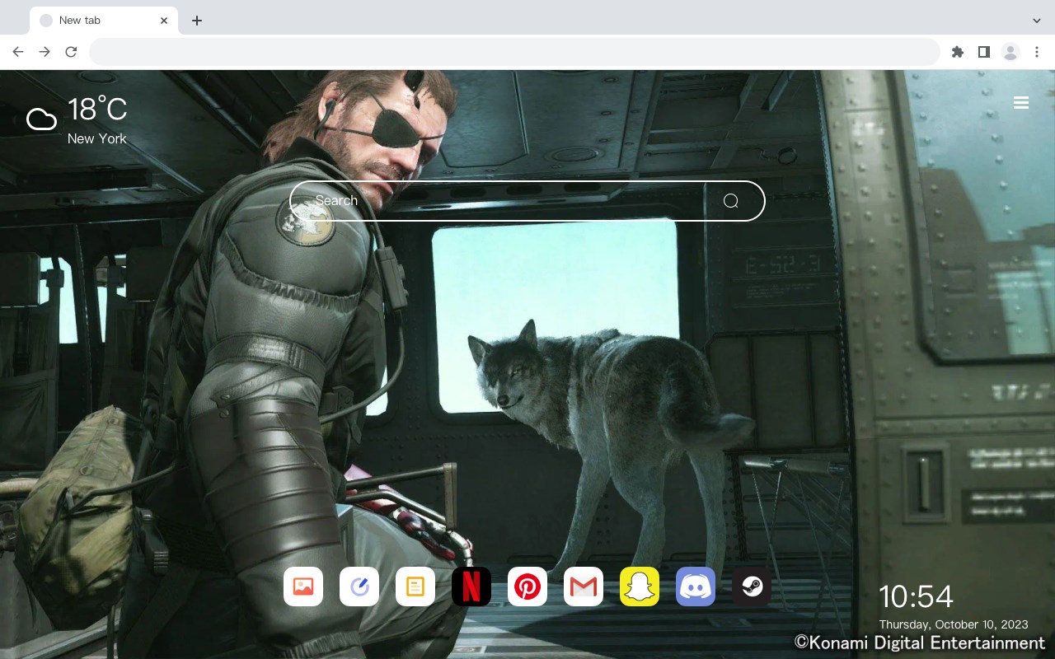Click the New York location label
1055x659 pixels.
pyautogui.click(x=97, y=139)
